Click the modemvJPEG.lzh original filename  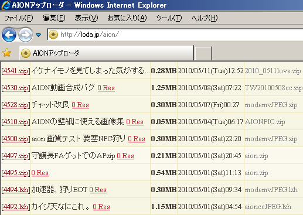pyautogui.click(x=271, y=190)
